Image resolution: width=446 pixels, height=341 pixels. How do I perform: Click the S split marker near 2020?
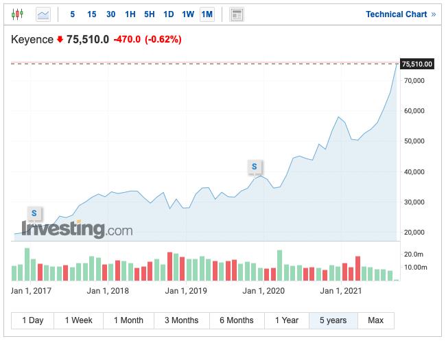(x=255, y=166)
